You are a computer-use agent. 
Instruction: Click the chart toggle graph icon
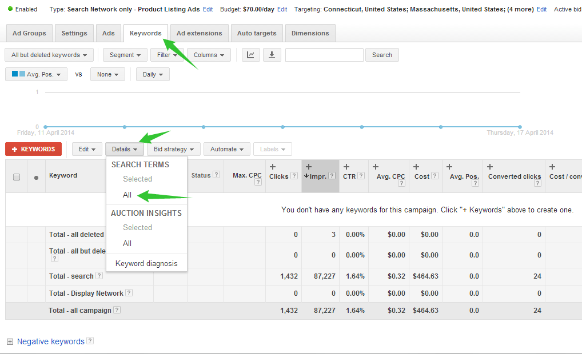(250, 55)
